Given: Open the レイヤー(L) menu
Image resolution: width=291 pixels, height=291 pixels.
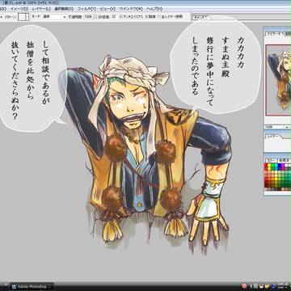Looking at the screenshot, I should (x=41, y=9).
